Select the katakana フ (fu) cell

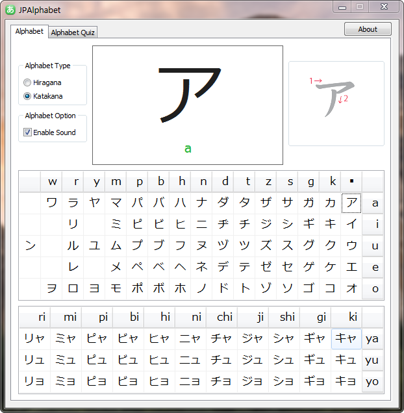(180, 245)
